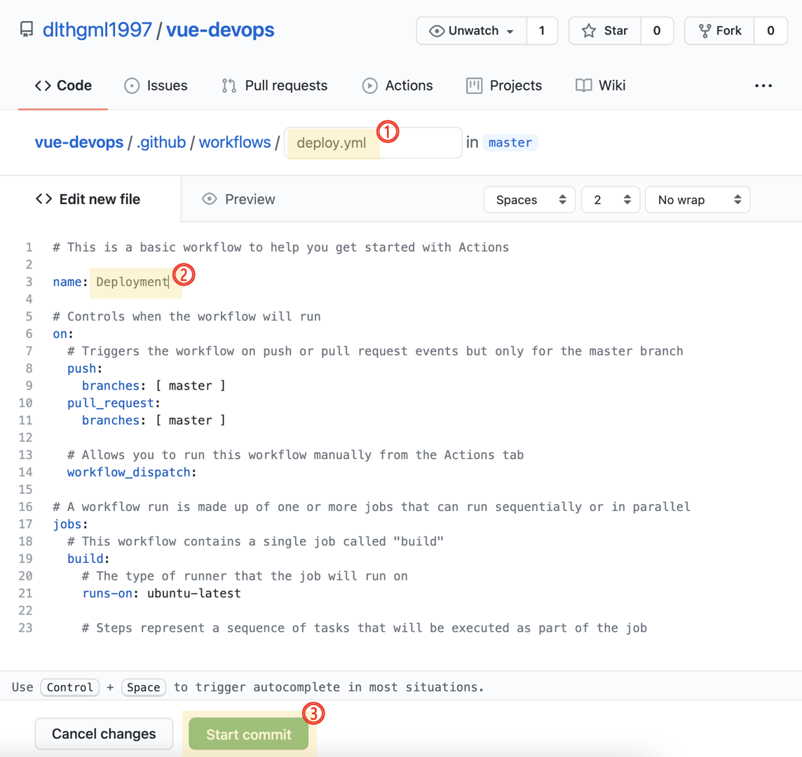This screenshot has width=802, height=757.
Task: Open the No wrap line mode dropdown
Action: point(698,200)
